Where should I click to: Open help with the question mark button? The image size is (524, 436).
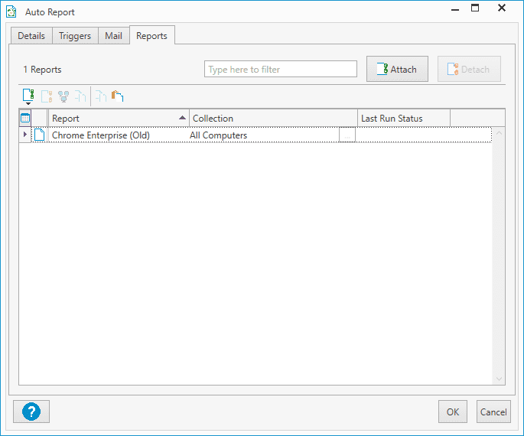pyautogui.click(x=31, y=412)
